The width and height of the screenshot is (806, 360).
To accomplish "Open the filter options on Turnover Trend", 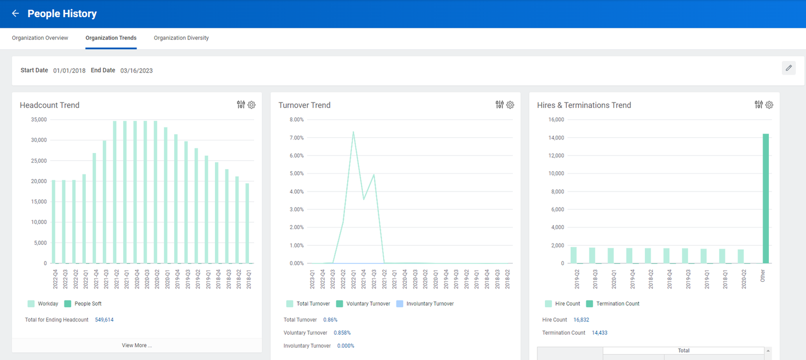I will 499,105.
